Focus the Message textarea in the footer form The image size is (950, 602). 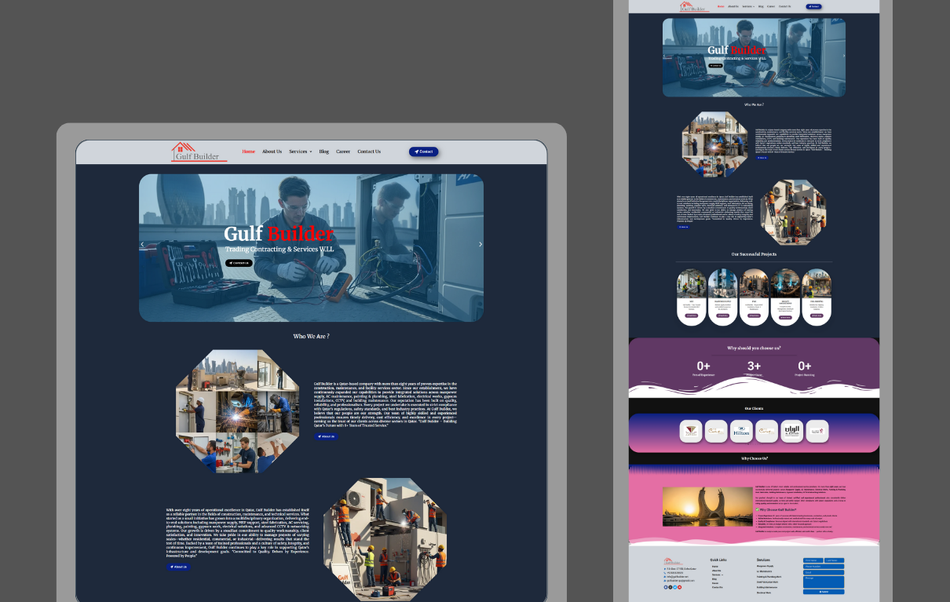coord(823,581)
